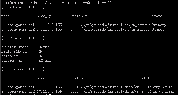Click the current_az AZ_ALL value
Viewport: 178px width, 95px height.
pyautogui.click(x=45, y=61)
